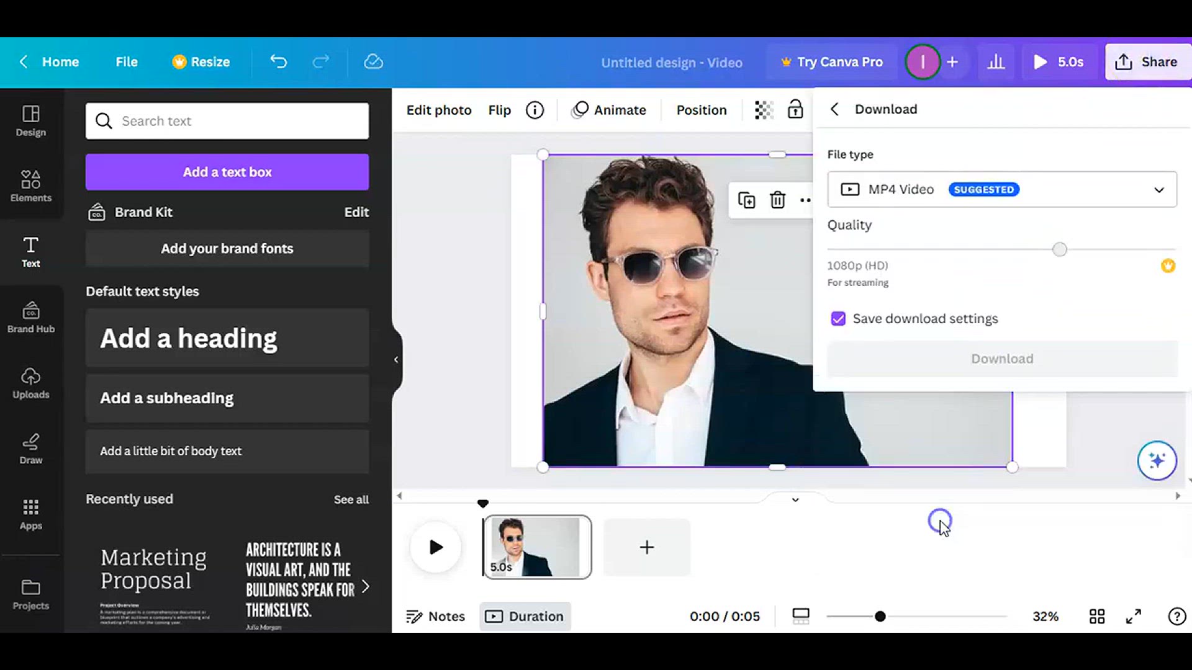Add a new page in timeline

pos(646,547)
